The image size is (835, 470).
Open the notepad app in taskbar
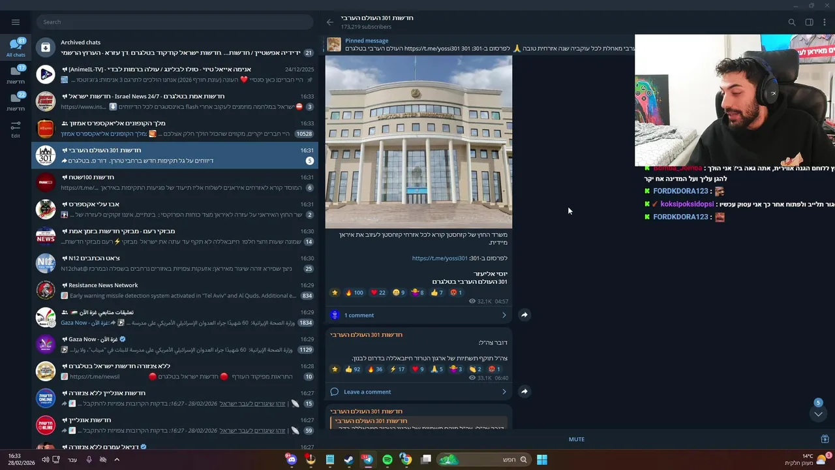coord(330,460)
